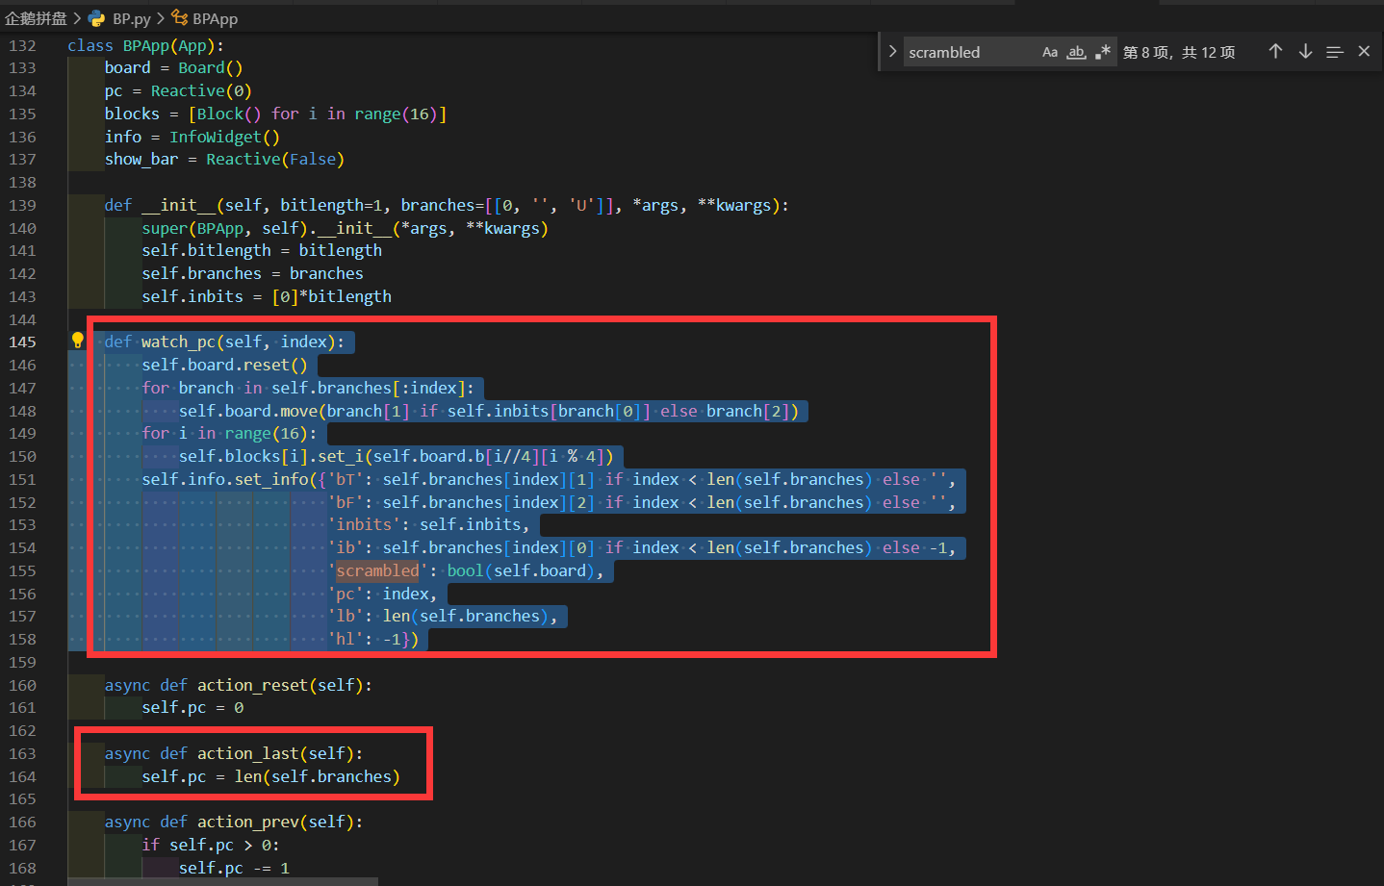Click 'action_last' method name
The width and height of the screenshot is (1384, 886).
point(247,753)
